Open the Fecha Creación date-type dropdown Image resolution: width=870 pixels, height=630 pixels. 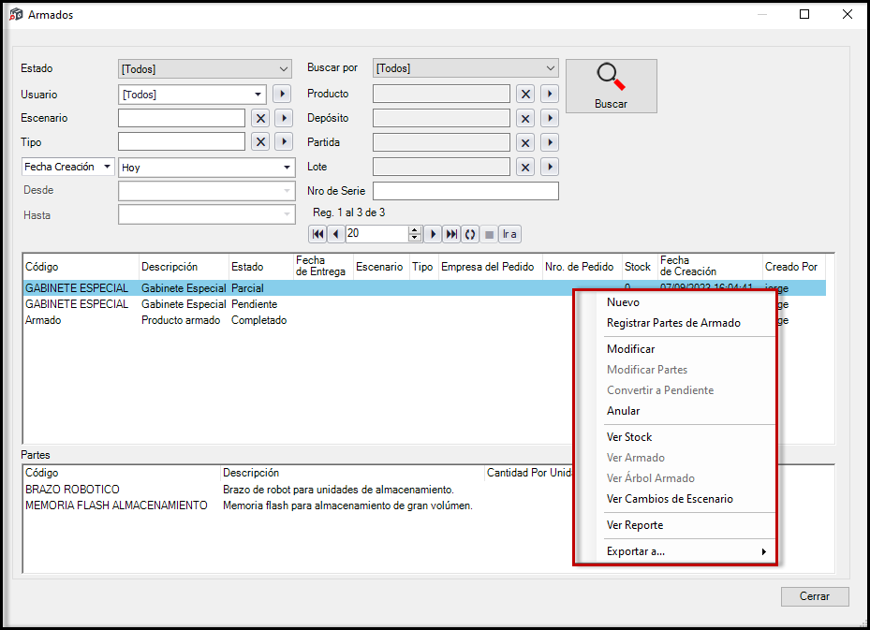coord(107,167)
